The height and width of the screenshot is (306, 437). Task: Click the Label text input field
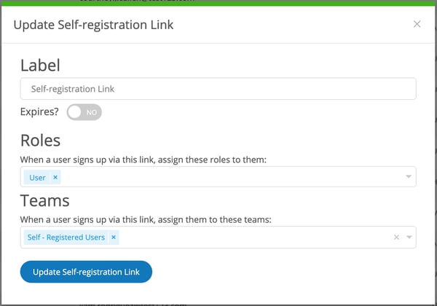(218, 89)
